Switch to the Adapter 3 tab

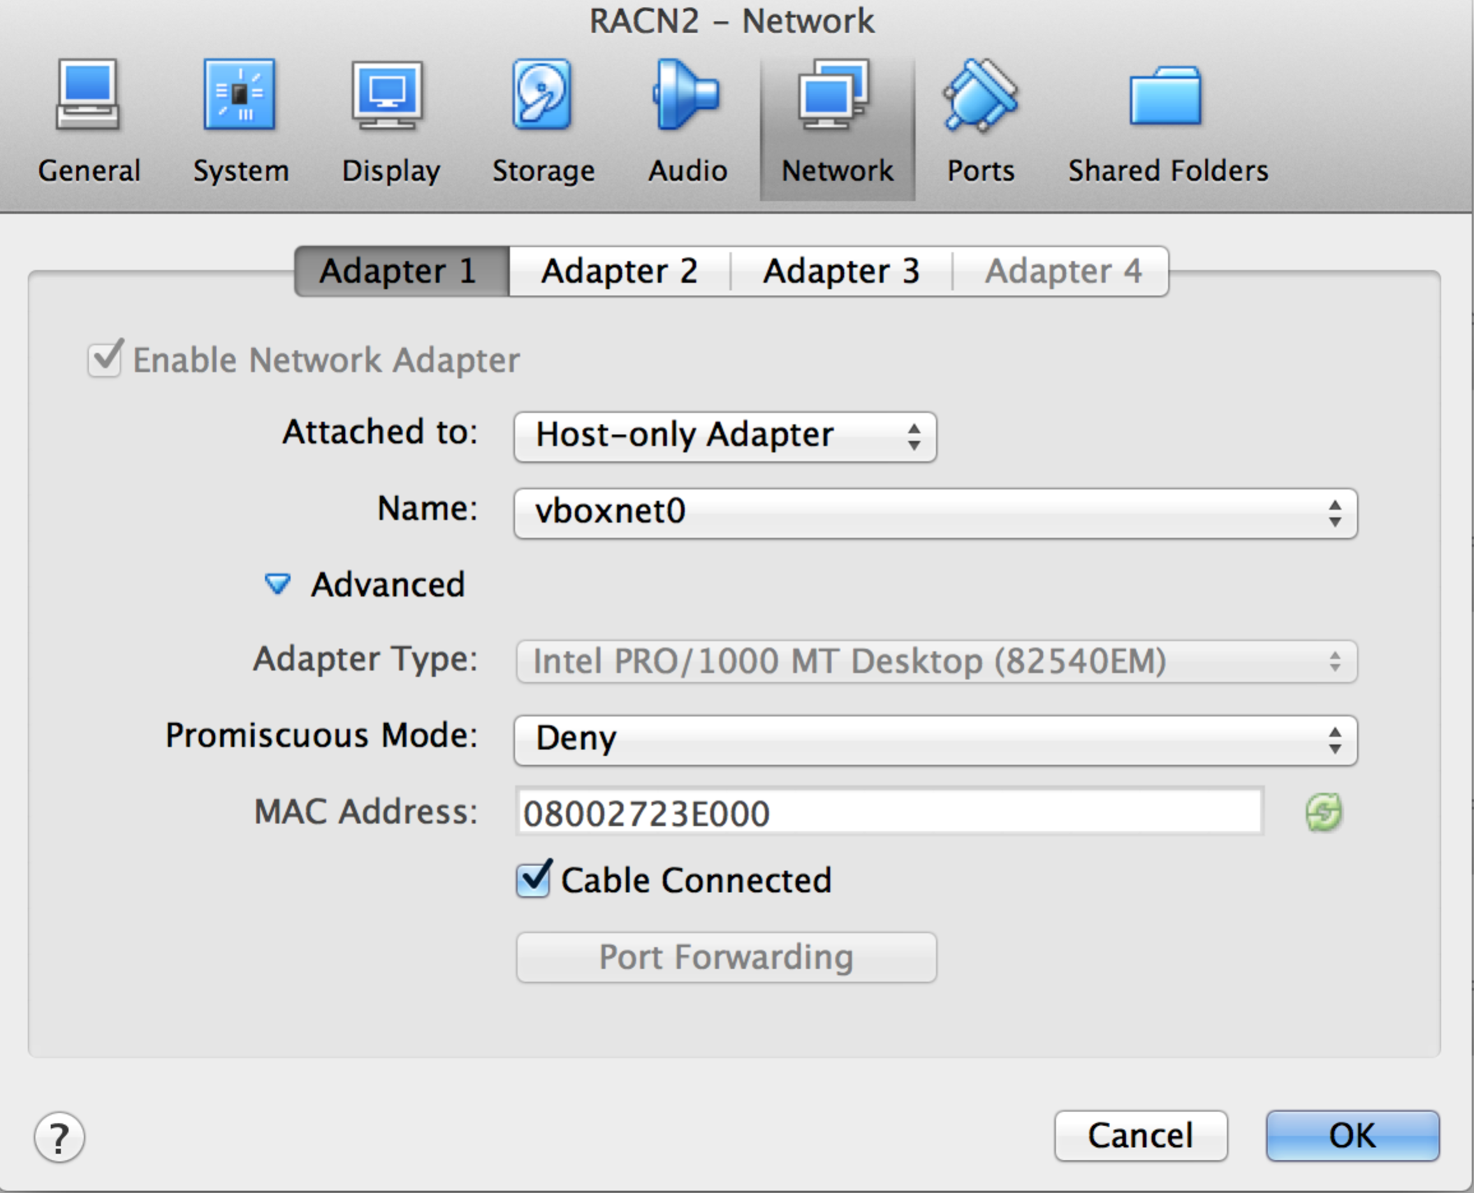(x=842, y=271)
